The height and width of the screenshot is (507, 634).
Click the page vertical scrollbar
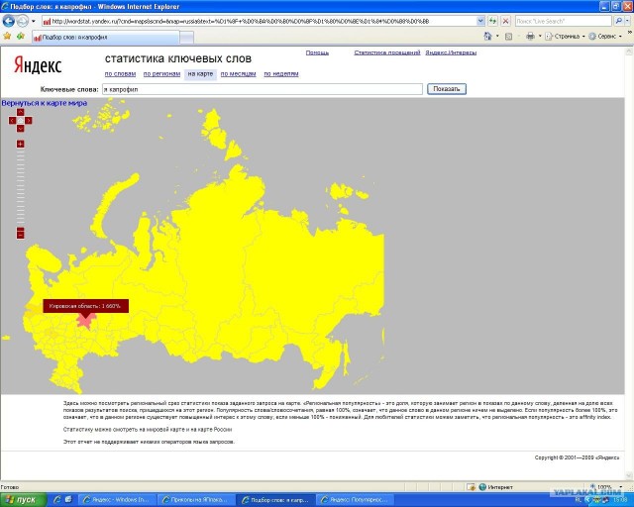point(629,262)
